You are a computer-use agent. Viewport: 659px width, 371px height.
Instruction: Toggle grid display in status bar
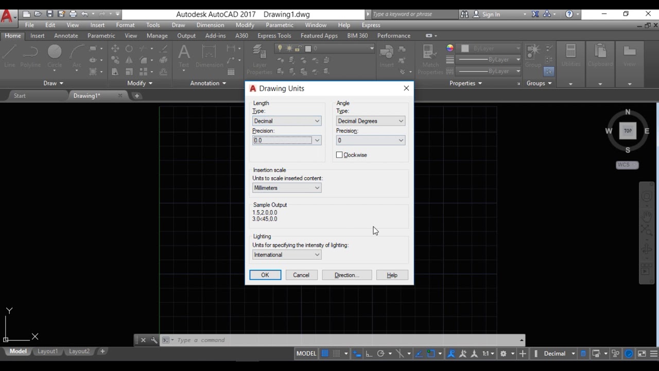(325, 353)
